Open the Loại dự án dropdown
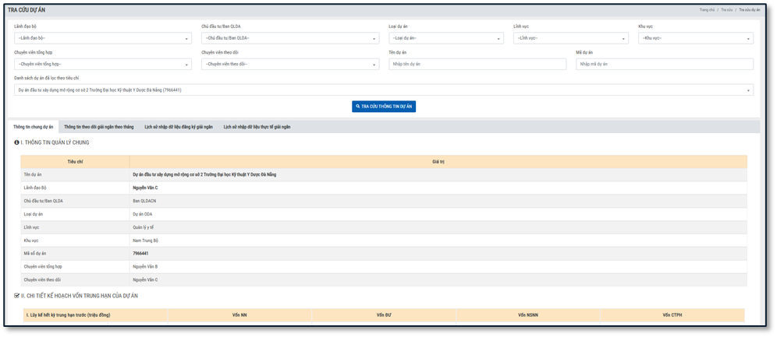The image size is (777, 337). tap(445, 38)
